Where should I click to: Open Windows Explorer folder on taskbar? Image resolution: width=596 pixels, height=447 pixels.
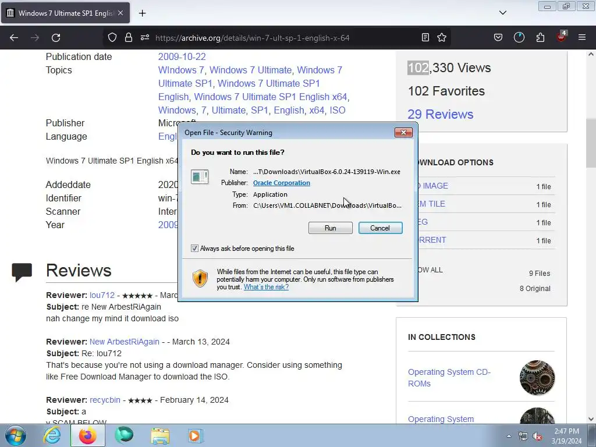click(160, 436)
